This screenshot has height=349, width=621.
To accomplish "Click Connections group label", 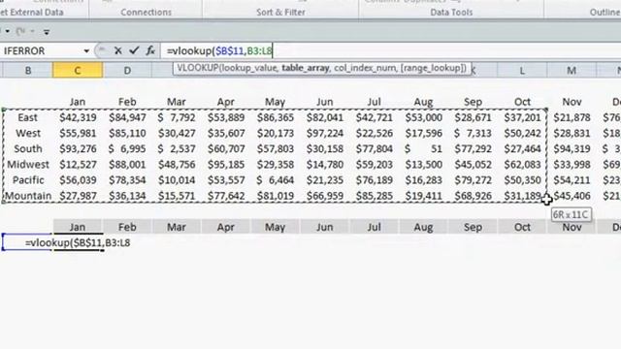I will click(147, 13).
